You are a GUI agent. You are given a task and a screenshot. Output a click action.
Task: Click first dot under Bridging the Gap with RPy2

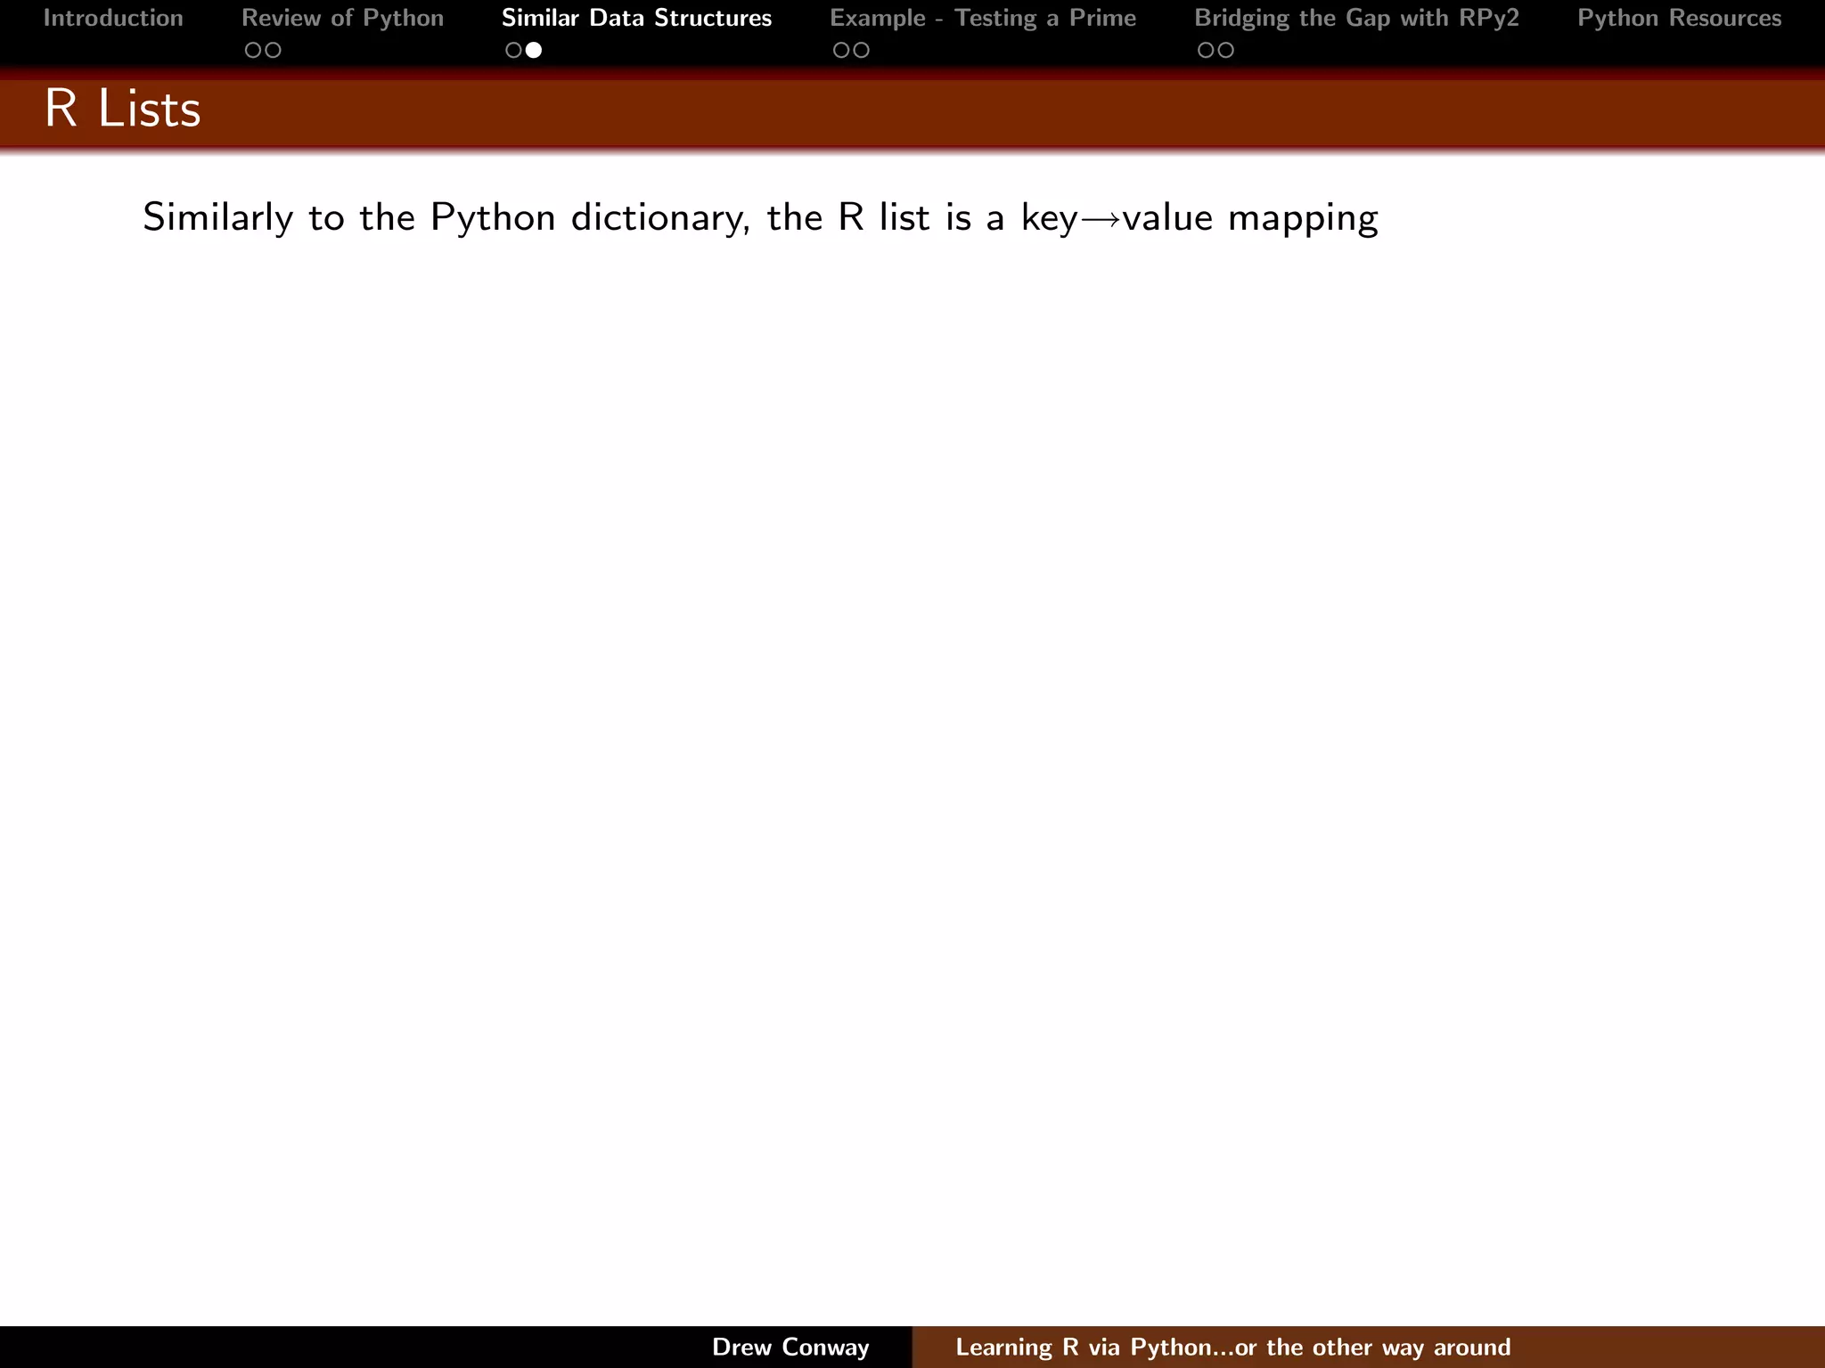point(1206,51)
